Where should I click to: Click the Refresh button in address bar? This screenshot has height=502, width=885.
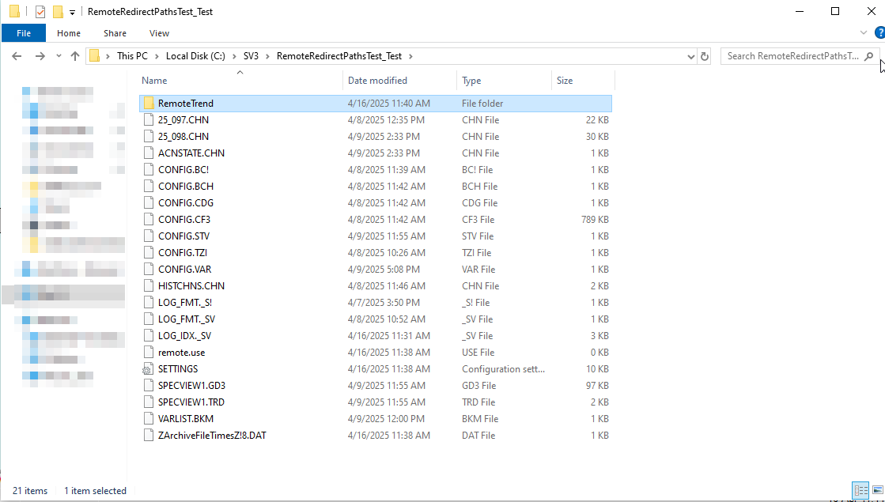[706, 56]
